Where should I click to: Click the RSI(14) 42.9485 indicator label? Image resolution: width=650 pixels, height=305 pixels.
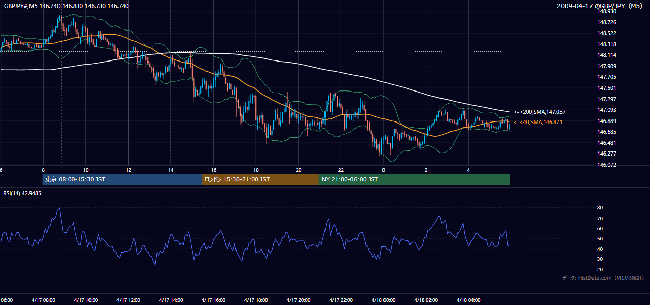tap(22, 193)
